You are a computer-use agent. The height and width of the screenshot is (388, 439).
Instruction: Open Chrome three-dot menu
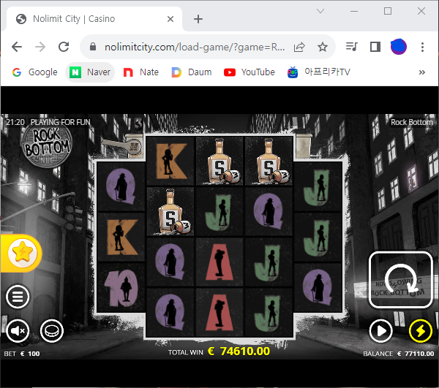(422, 47)
